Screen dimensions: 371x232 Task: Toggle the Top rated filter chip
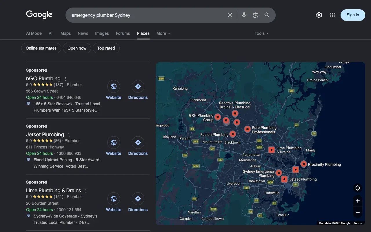point(106,48)
